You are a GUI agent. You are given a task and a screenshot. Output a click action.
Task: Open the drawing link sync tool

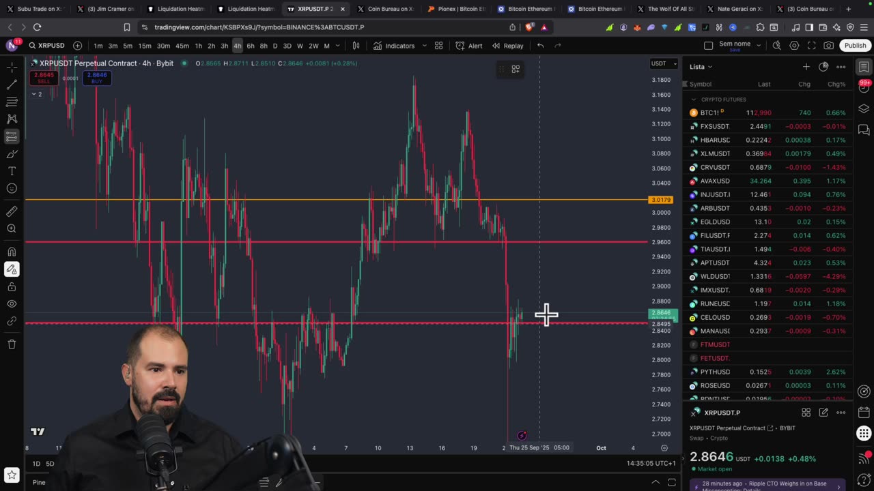tap(12, 321)
